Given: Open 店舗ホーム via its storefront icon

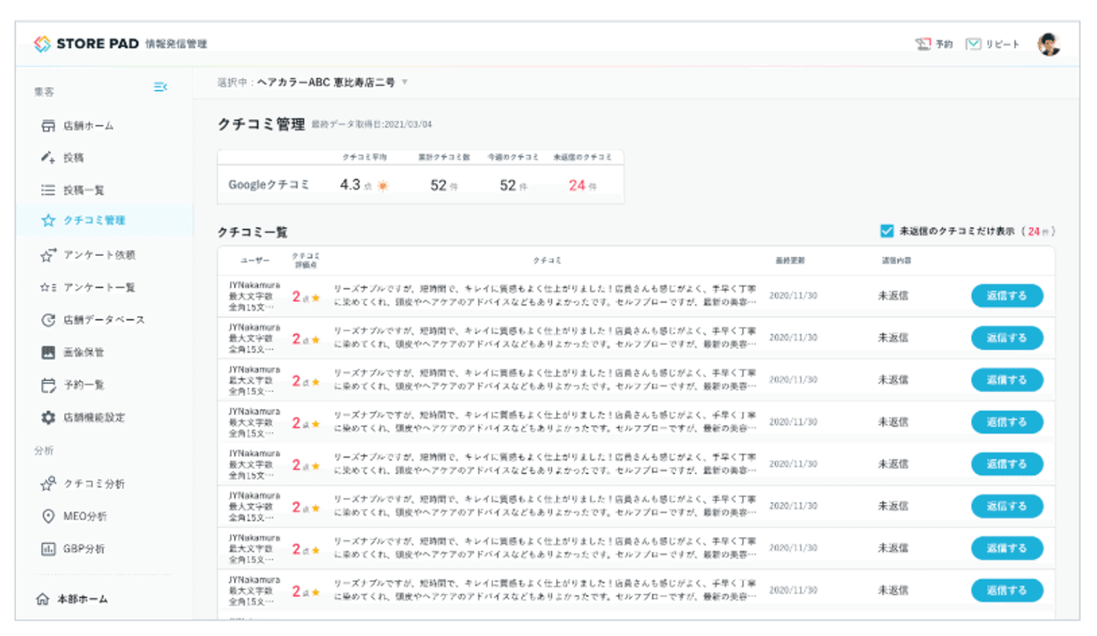Looking at the screenshot, I should pos(49,126).
